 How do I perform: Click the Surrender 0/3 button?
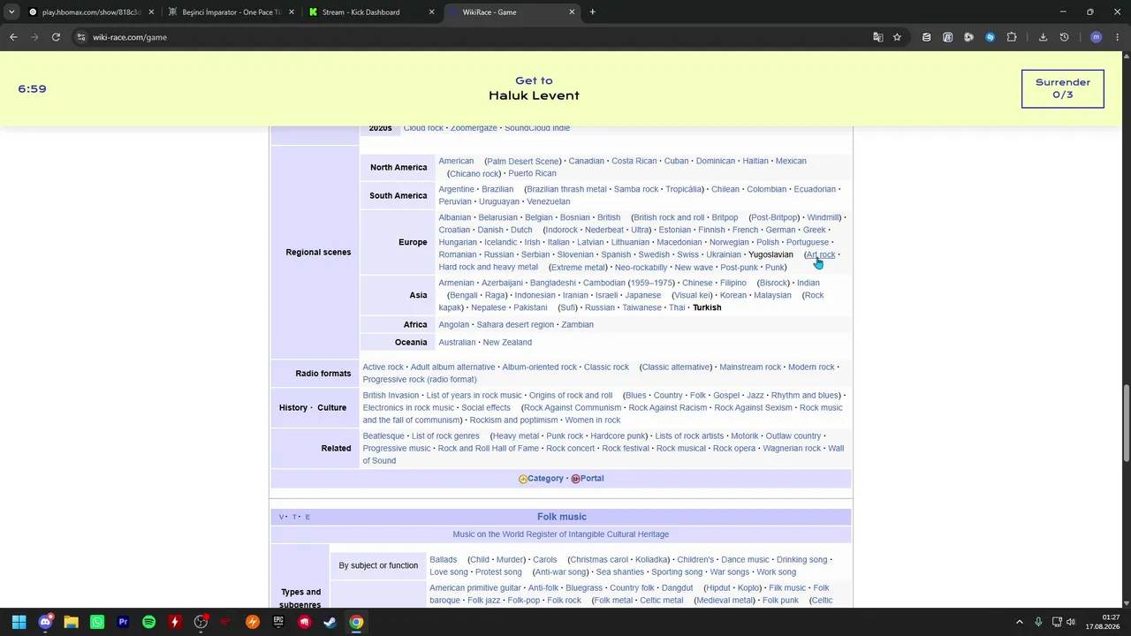click(x=1062, y=89)
